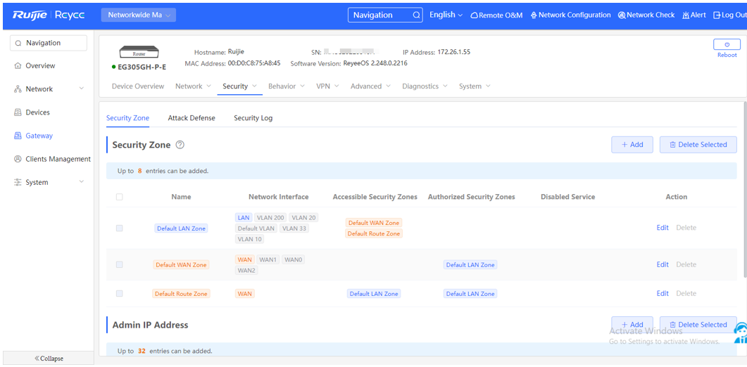Edit the Default LAN Zone
This screenshot has height=367, width=747.
(x=663, y=228)
